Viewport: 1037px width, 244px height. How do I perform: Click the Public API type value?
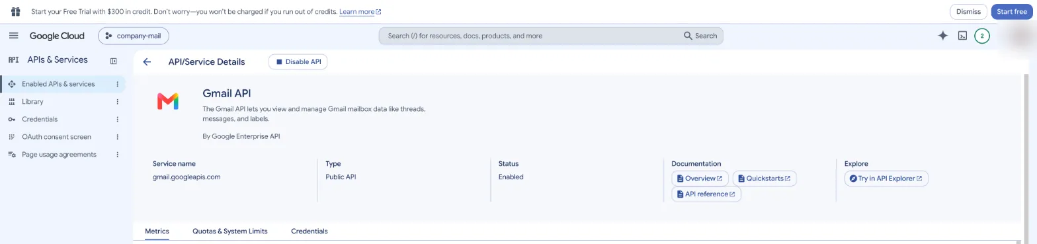pyautogui.click(x=341, y=177)
